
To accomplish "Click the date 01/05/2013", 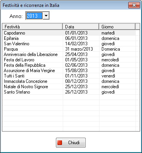I will tap(76, 60).
